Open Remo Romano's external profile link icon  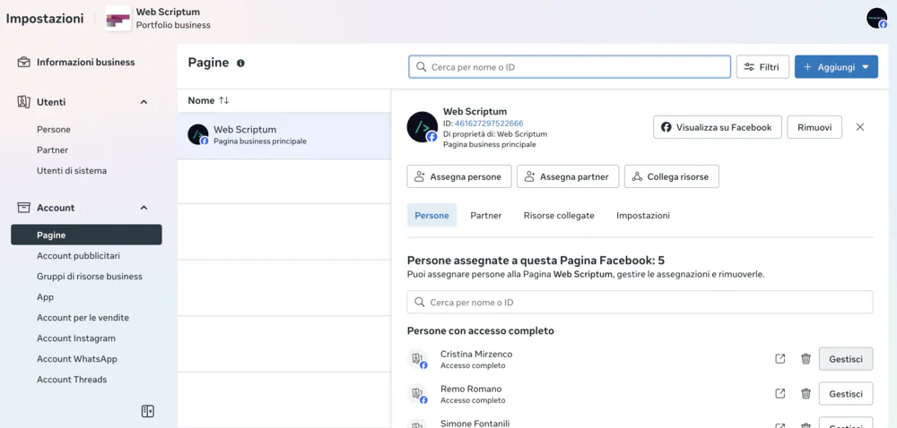click(779, 394)
